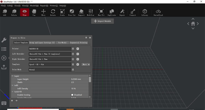Screen dimensions: 205x110
Task: Click the help question mark in Prepare to Slice
Action: coord(86,38)
